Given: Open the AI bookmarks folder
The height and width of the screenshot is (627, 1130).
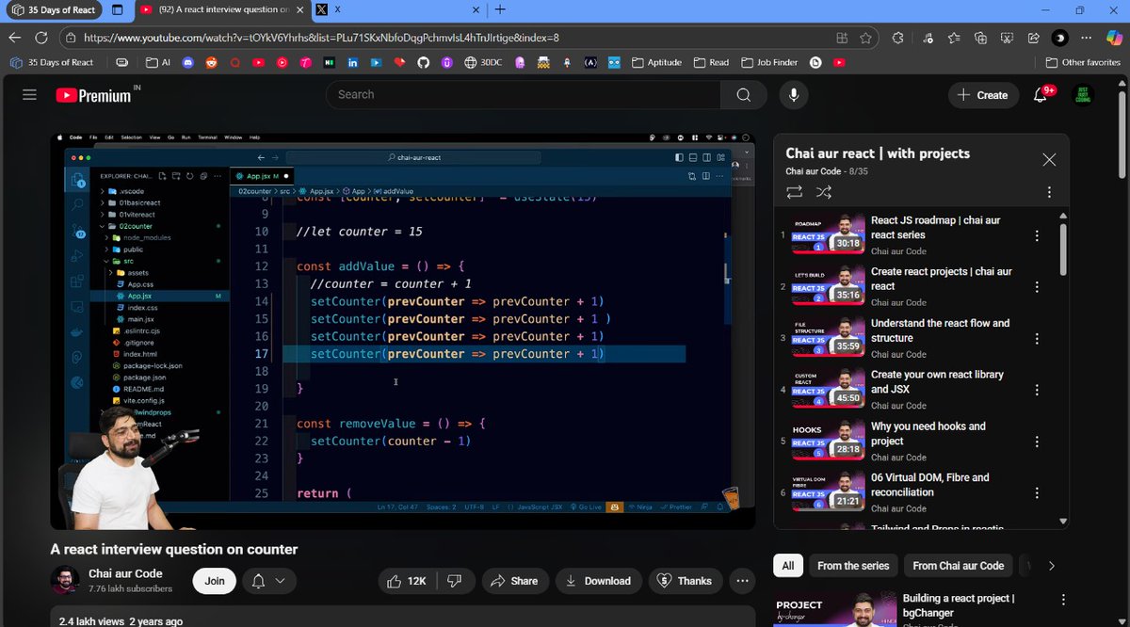Looking at the screenshot, I should click(x=158, y=62).
